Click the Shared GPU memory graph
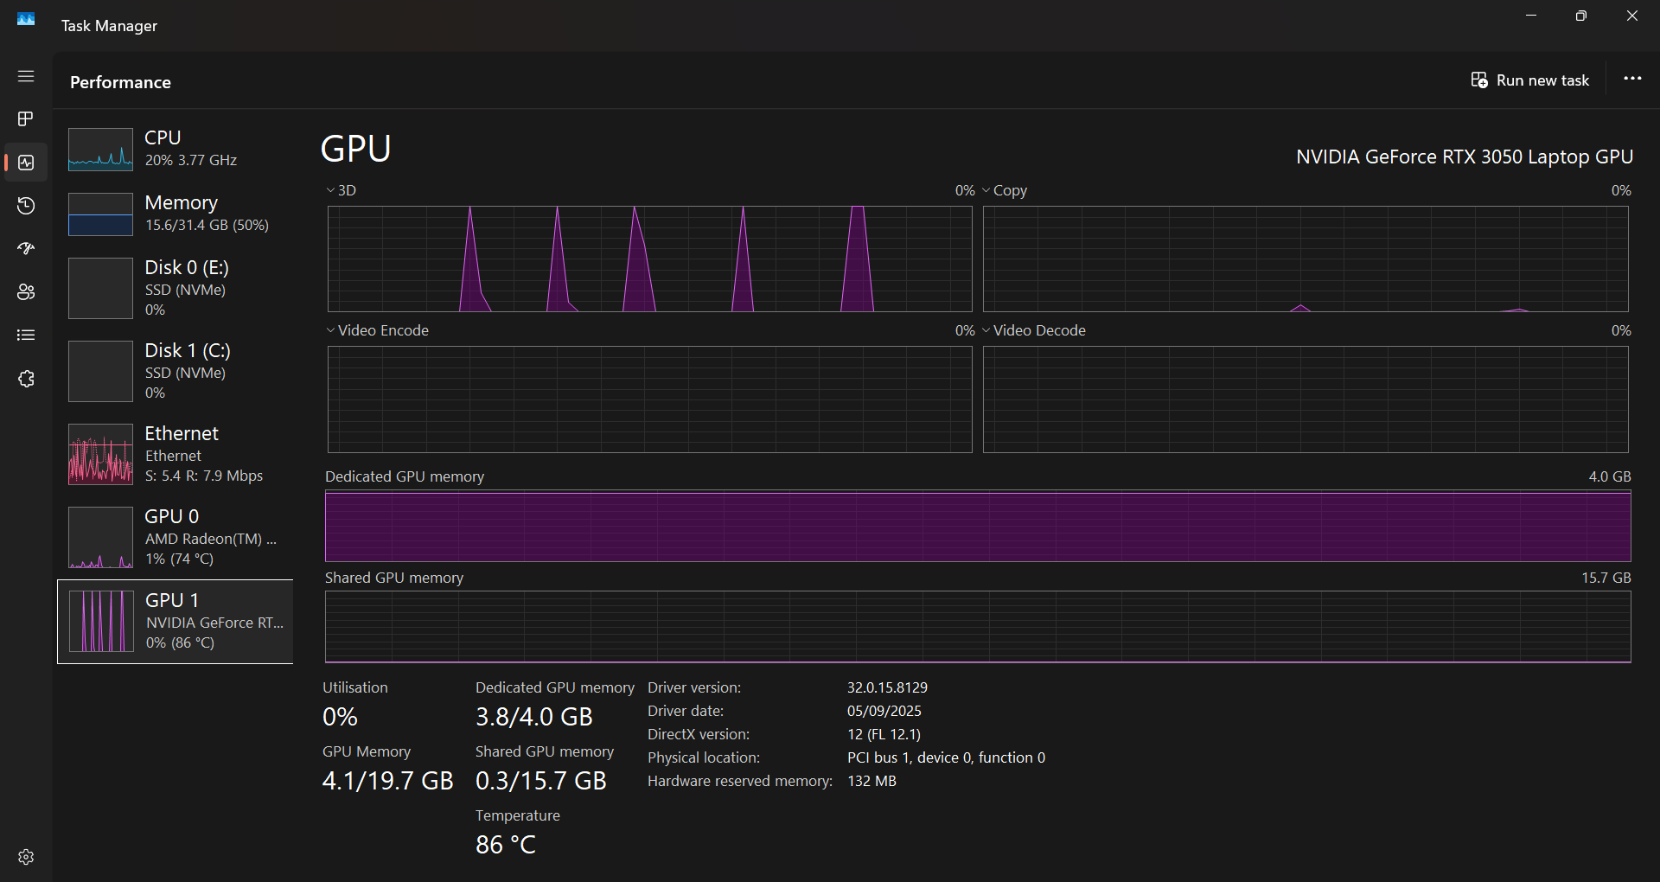Image resolution: width=1660 pixels, height=882 pixels. click(978, 627)
